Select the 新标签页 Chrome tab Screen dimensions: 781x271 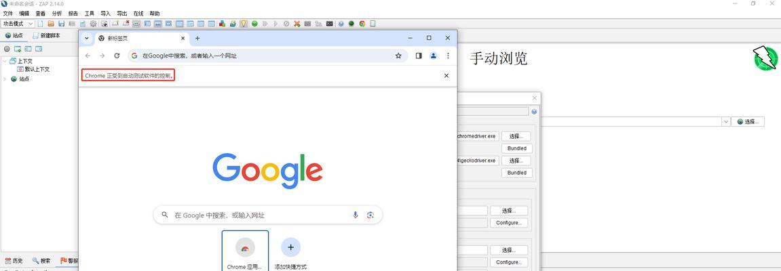point(142,39)
